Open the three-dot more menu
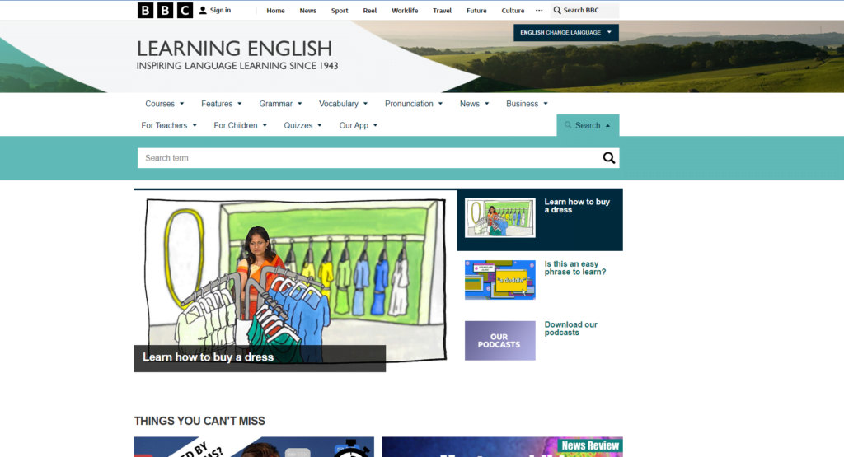Image resolution: width=844 pixels, height=457 pixels. pyautogui.click(x=539, y=11)
